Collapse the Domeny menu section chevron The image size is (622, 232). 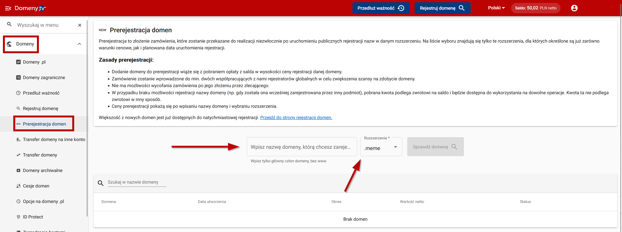click(x=79, y=44)
